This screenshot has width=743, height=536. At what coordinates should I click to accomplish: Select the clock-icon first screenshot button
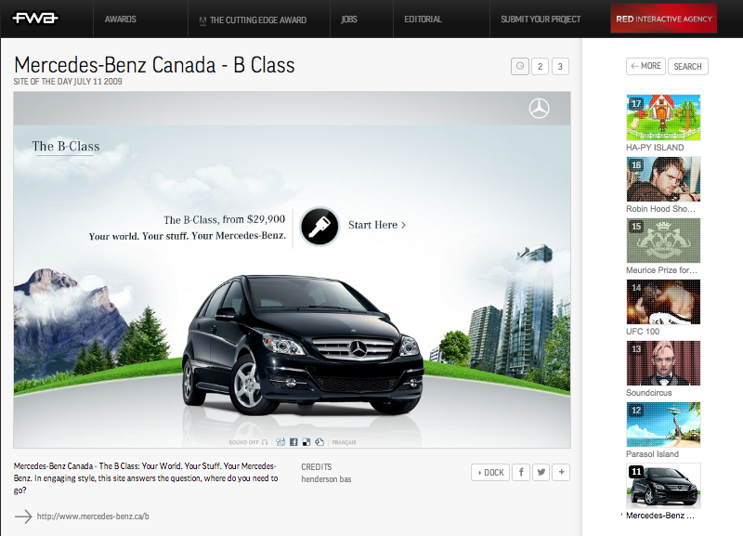pyautogui.click(x=519, y=66)
